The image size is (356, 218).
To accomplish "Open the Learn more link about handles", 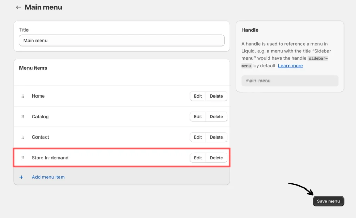I will tap(290, 66).
